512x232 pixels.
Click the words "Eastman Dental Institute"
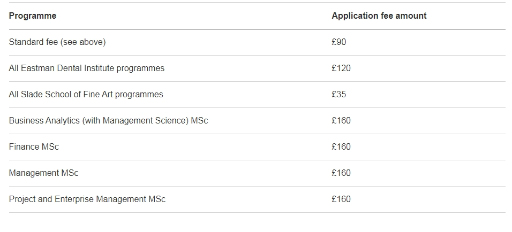69,68
